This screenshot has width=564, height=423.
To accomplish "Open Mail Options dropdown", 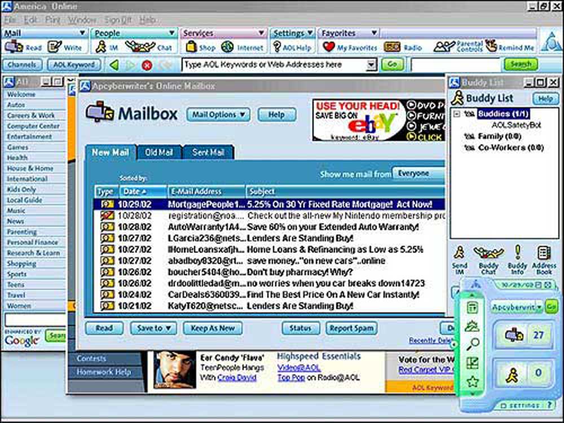I will point(218,114).
